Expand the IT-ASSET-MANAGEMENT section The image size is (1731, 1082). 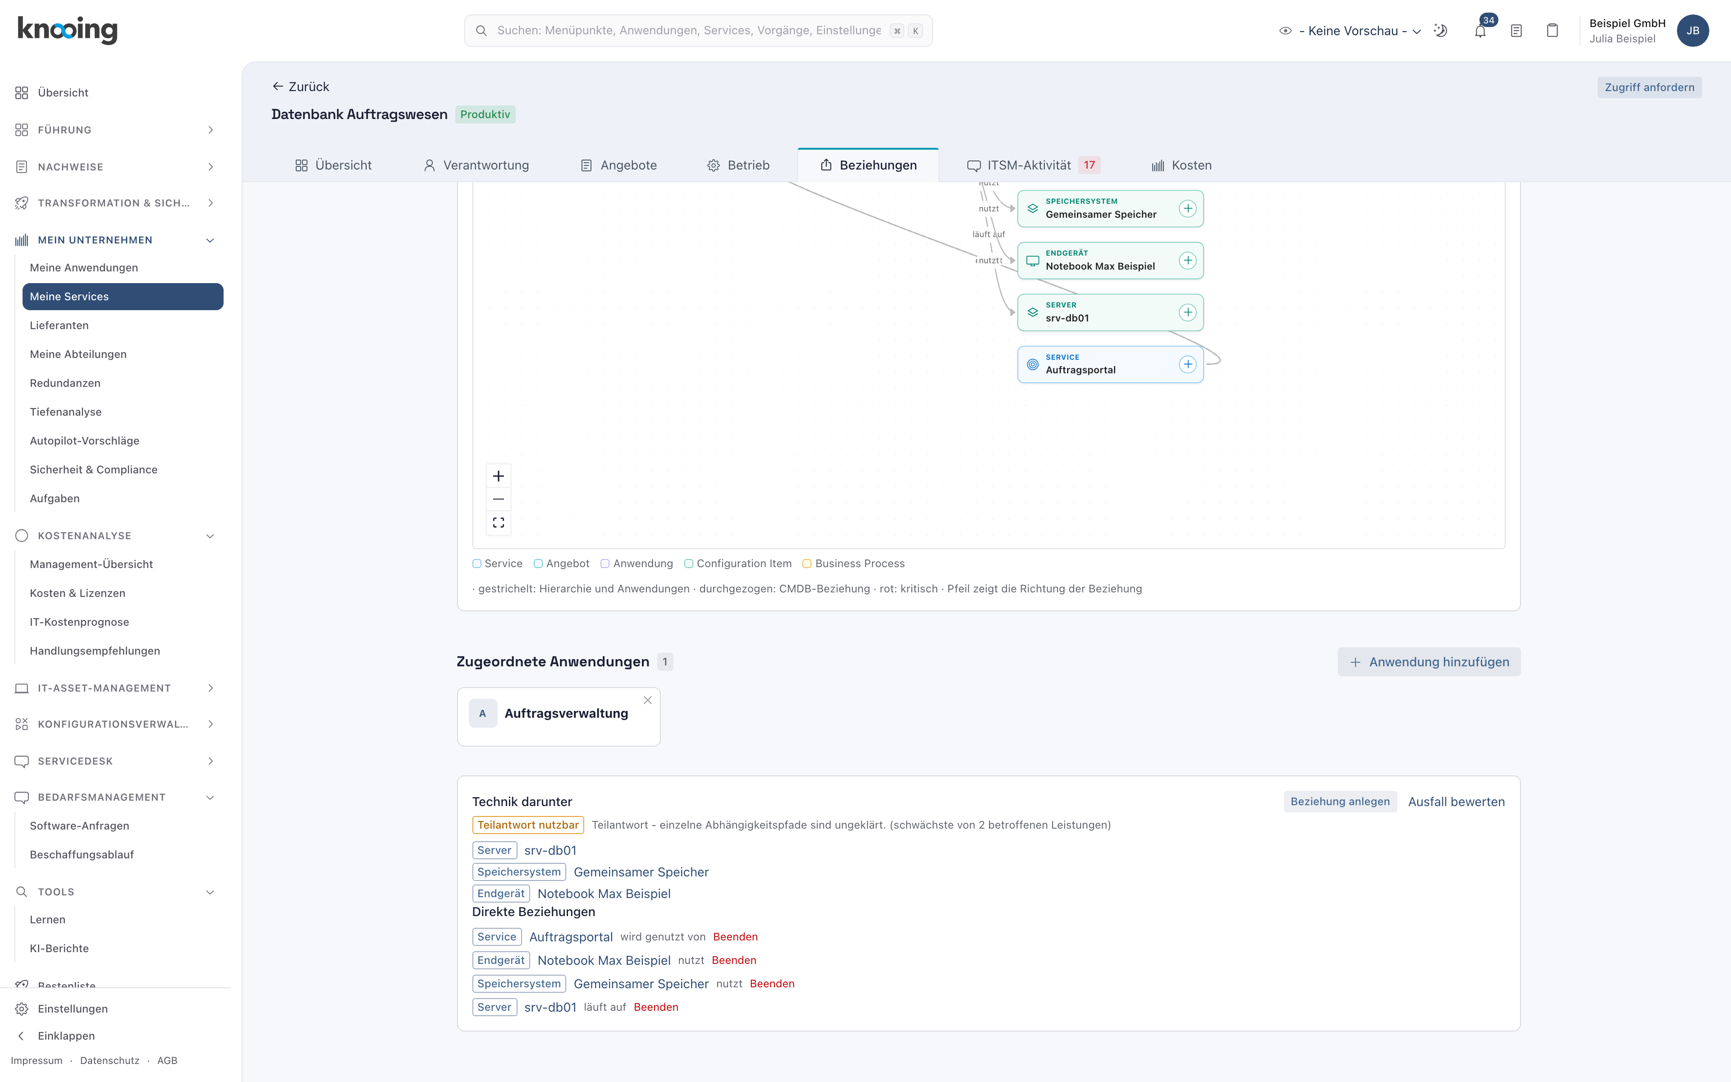tap(114, 688)
